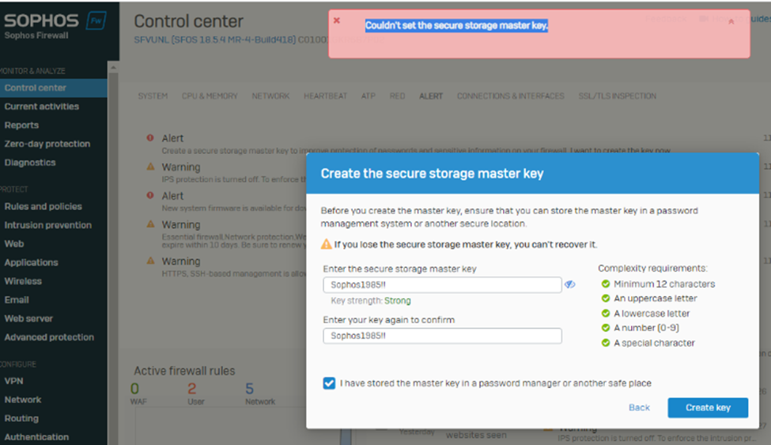Dismiss the red error notification with X
This screenshot has height=445, width=771.
coord(337,21)
